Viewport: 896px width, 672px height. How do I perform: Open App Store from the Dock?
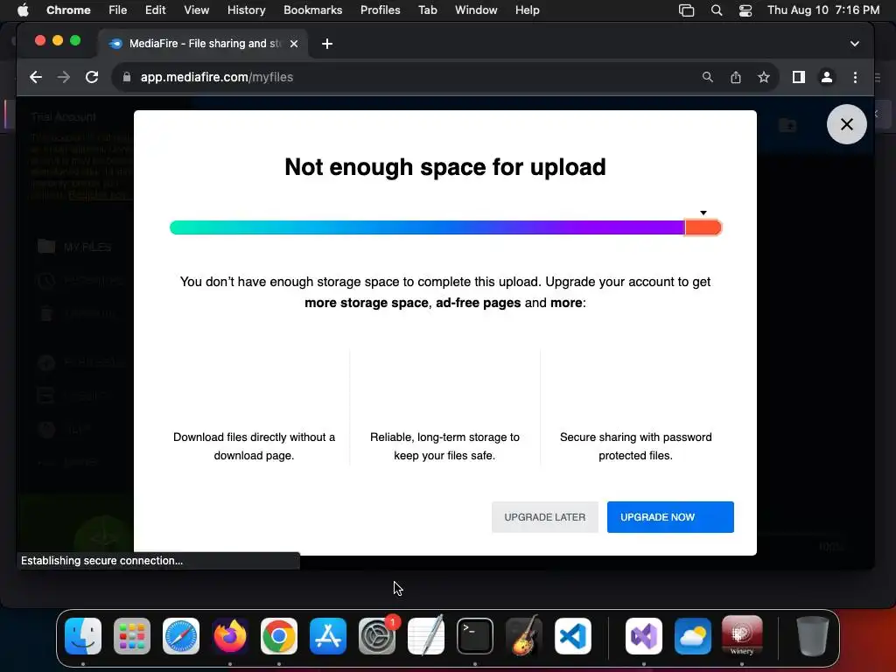(x=328, y=635)
